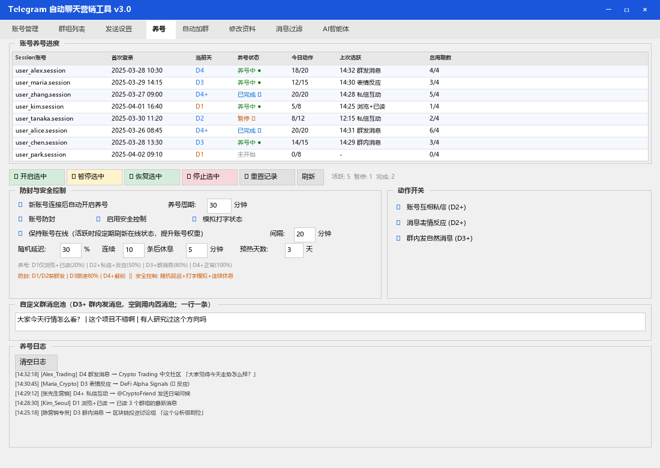Screen dimensions: 660x468
Task: Click the 开启选中 start button
Action: (37, 177)
